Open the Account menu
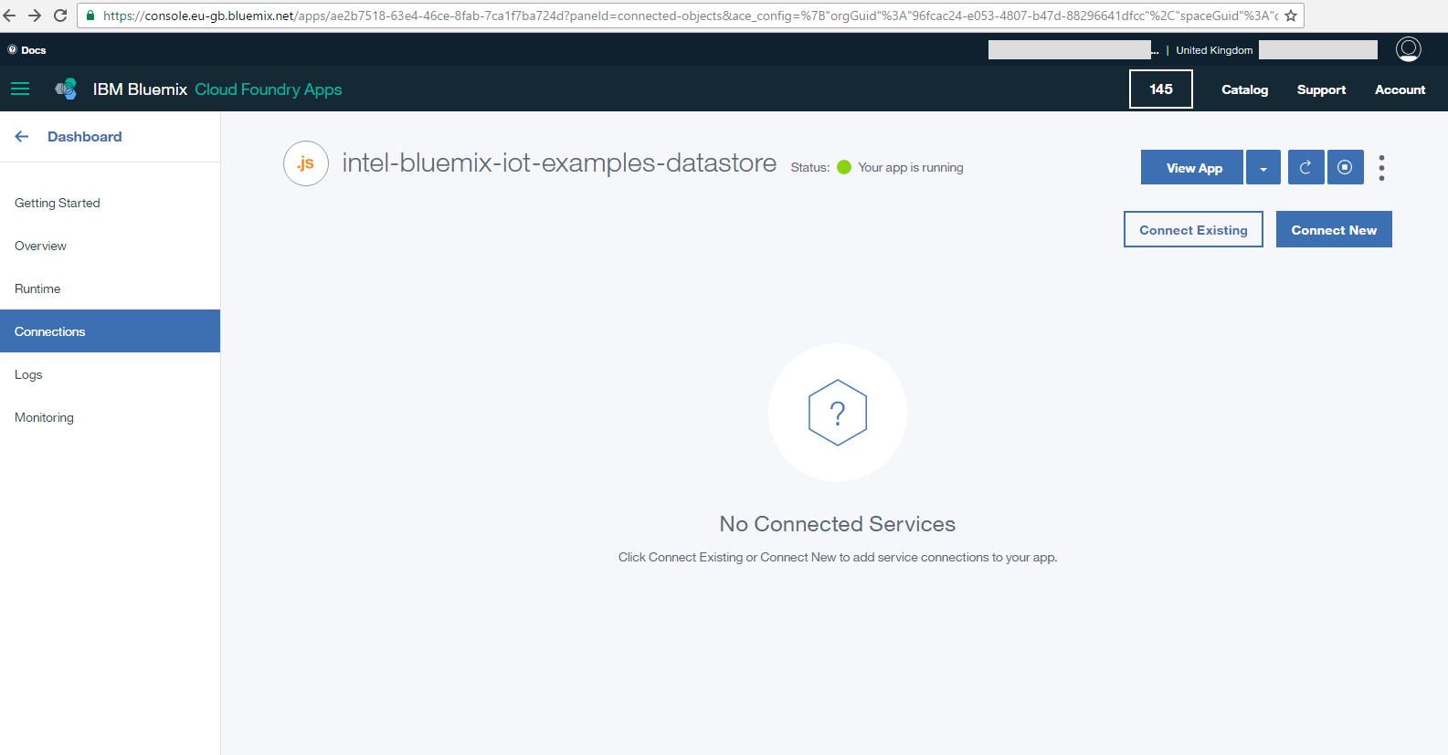1448x755 pixels. (1400, 89)
